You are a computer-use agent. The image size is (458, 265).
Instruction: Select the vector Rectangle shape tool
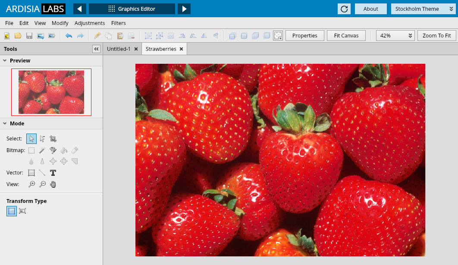click(x=31, y=173)
